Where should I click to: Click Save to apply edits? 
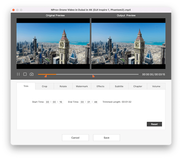click(x=106, y=138)
